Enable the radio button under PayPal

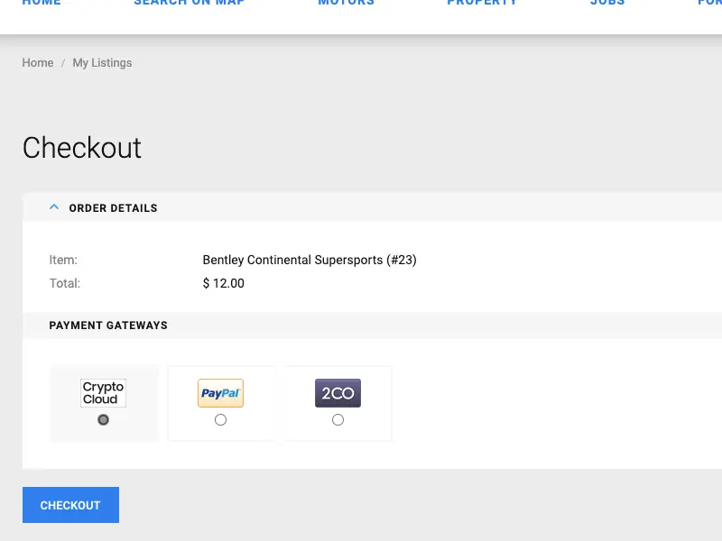click(x=220, y=419)
